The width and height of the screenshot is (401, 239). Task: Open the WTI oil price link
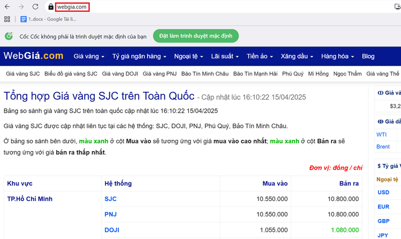[381, 135]
